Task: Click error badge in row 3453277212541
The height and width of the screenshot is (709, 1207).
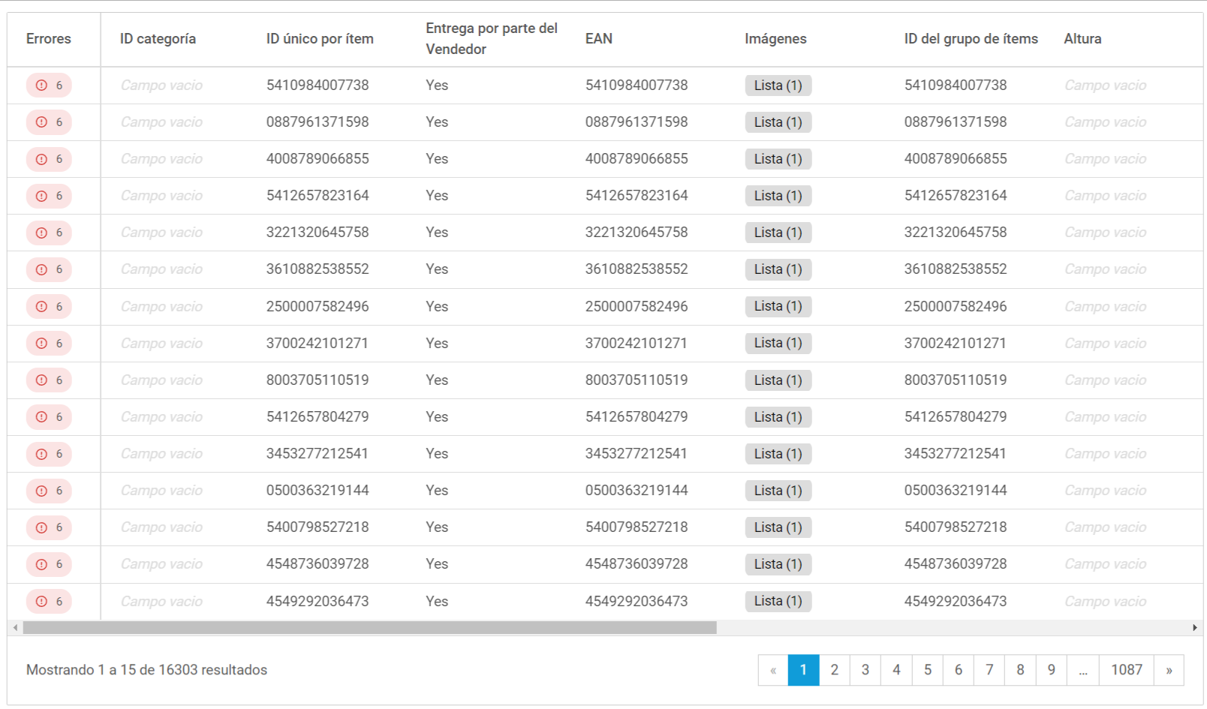Action: (x=49, y=454)
